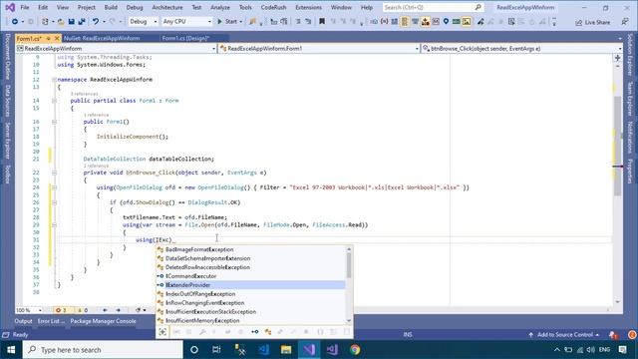
Task: Open the ReadExcelAppWinform.Form1 type dropdown
Action: click(x=319, y=49)
